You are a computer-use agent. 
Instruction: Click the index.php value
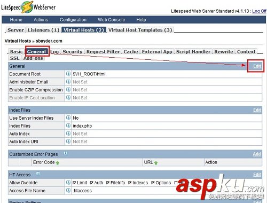pos(82,126)
